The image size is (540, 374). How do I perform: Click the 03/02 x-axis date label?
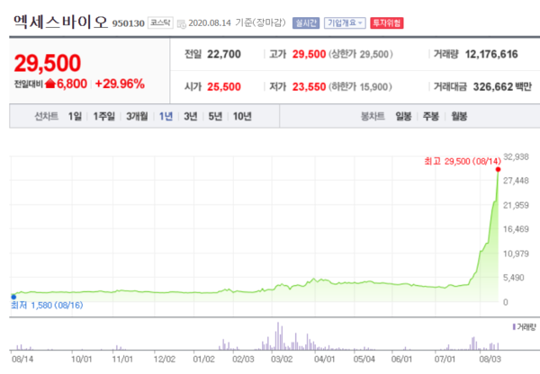[x=282, y=360]
